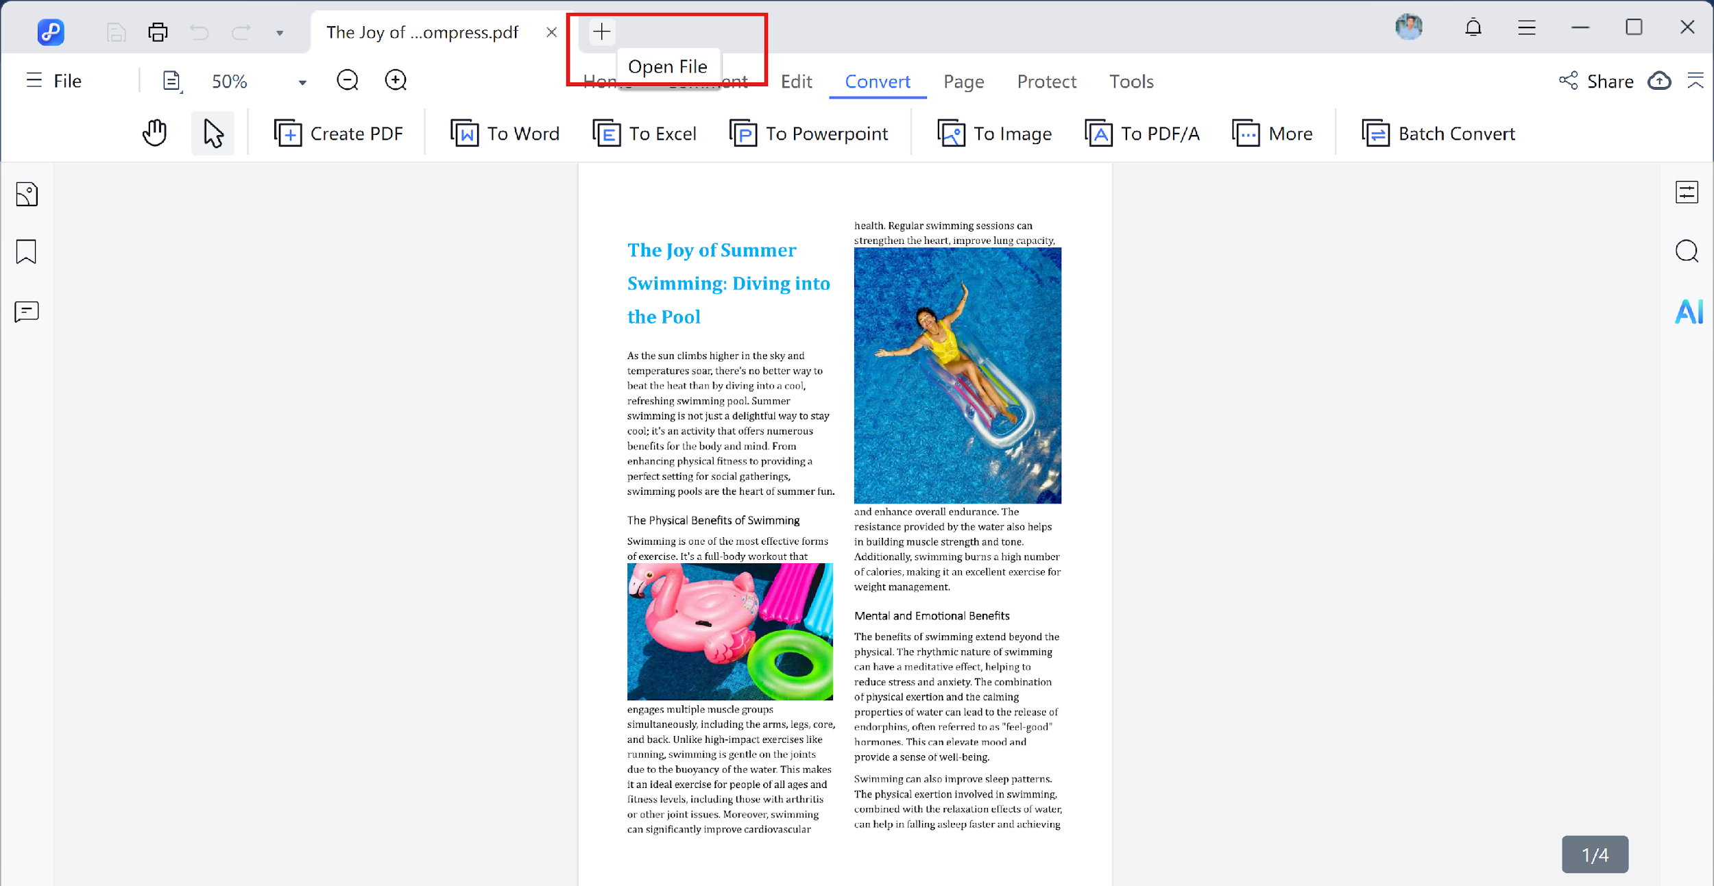The width and height of the screenshot is (1714, 886).
Task: Switch to the Convert tab
Action: [878, 81]
